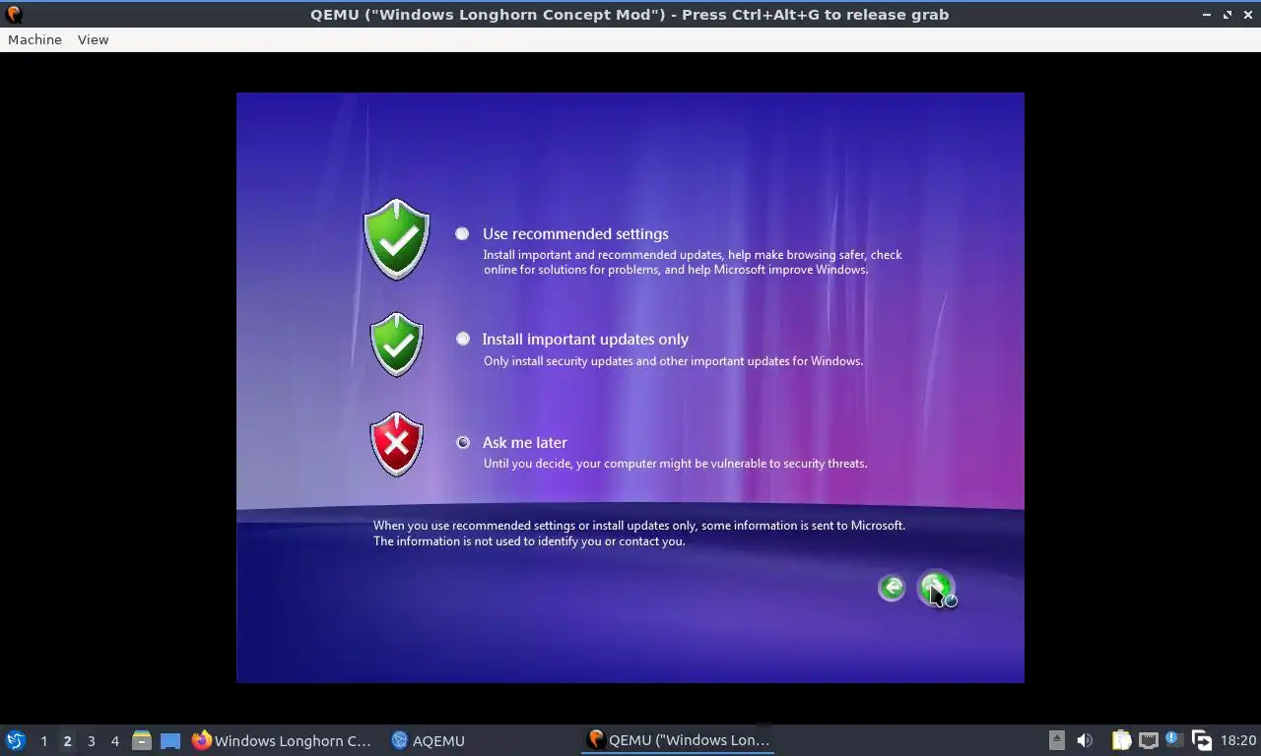Click the 'Install important updates only' heading text

pos(585,339)
